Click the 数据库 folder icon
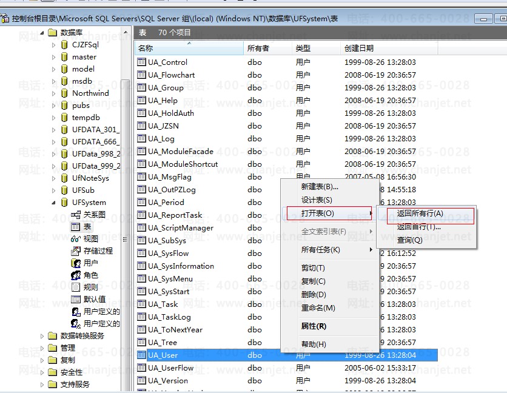Screen dimensions: 507x393 click(52, 32)
